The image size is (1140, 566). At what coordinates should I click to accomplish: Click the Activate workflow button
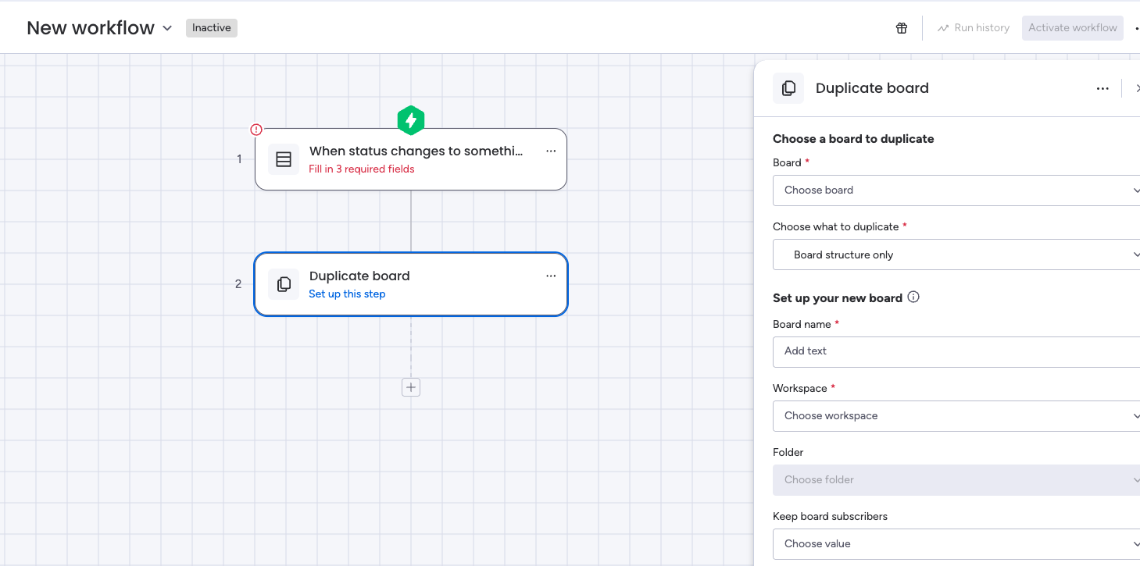[1072, 28]
